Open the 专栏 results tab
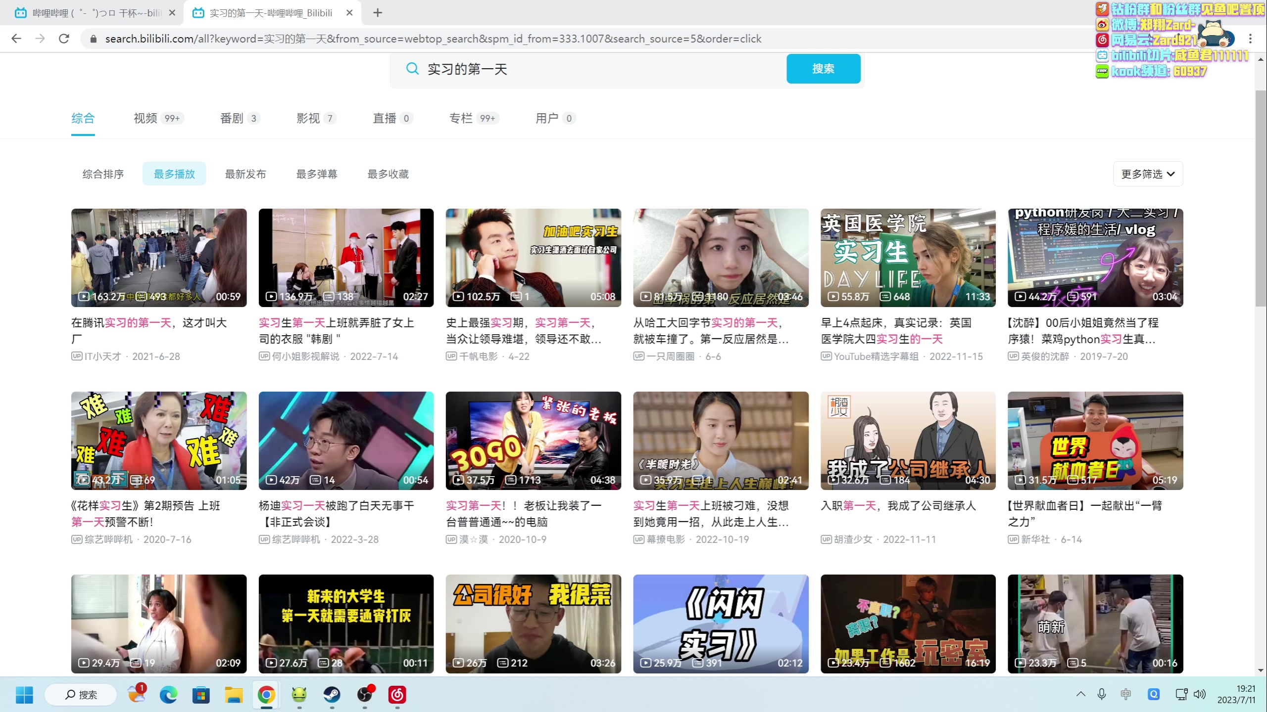Image resolution: width=1267 pixels, height=712 pixels. [x=461, y=118]
